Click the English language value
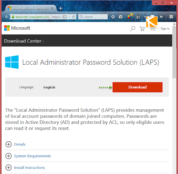 point(50,87)
